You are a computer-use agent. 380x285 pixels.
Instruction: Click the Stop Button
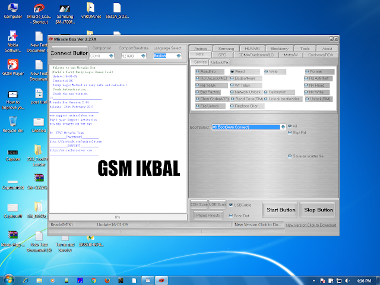coord(318,210)
